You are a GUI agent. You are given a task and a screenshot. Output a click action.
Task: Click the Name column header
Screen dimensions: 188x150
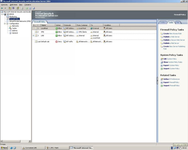pos(48,25)
